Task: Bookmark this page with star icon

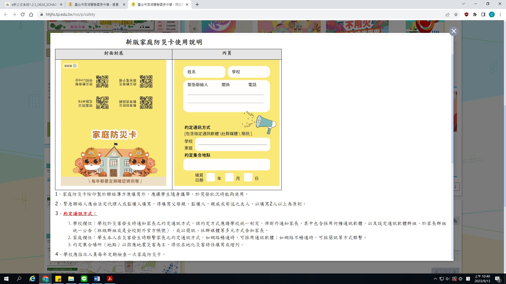Action: 456,14
